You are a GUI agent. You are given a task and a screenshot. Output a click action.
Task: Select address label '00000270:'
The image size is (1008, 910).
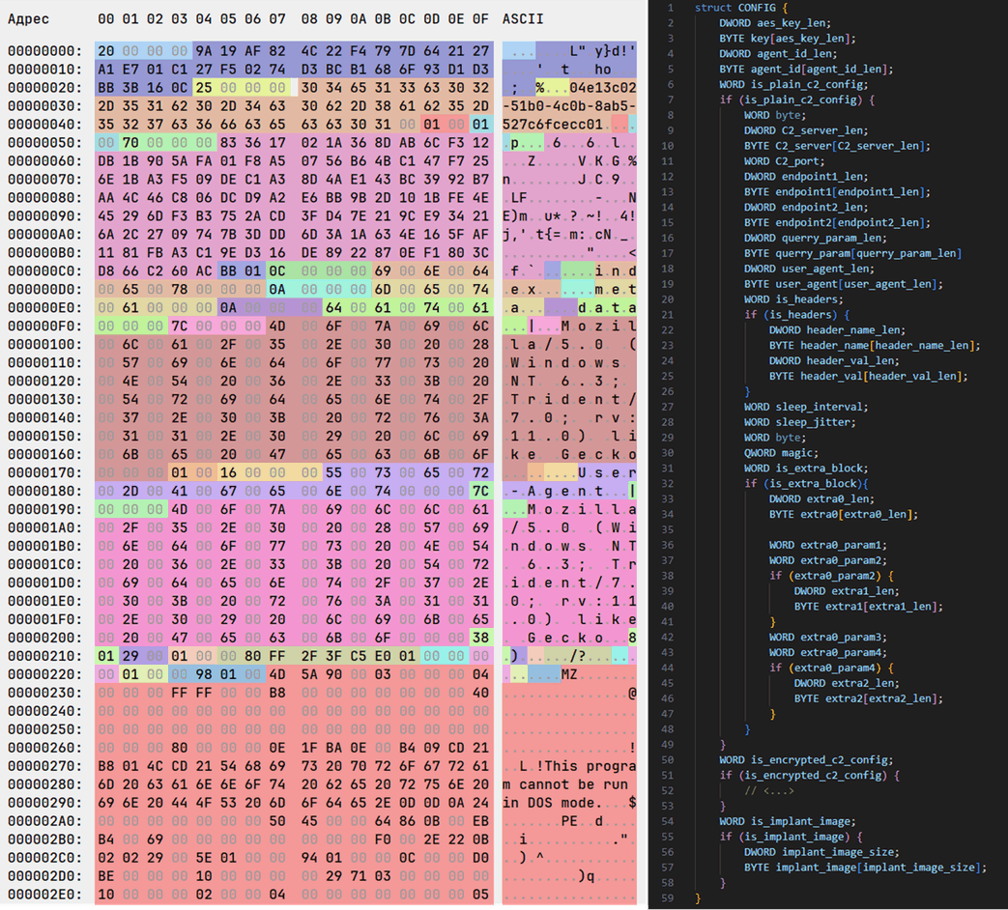[45, 766]
